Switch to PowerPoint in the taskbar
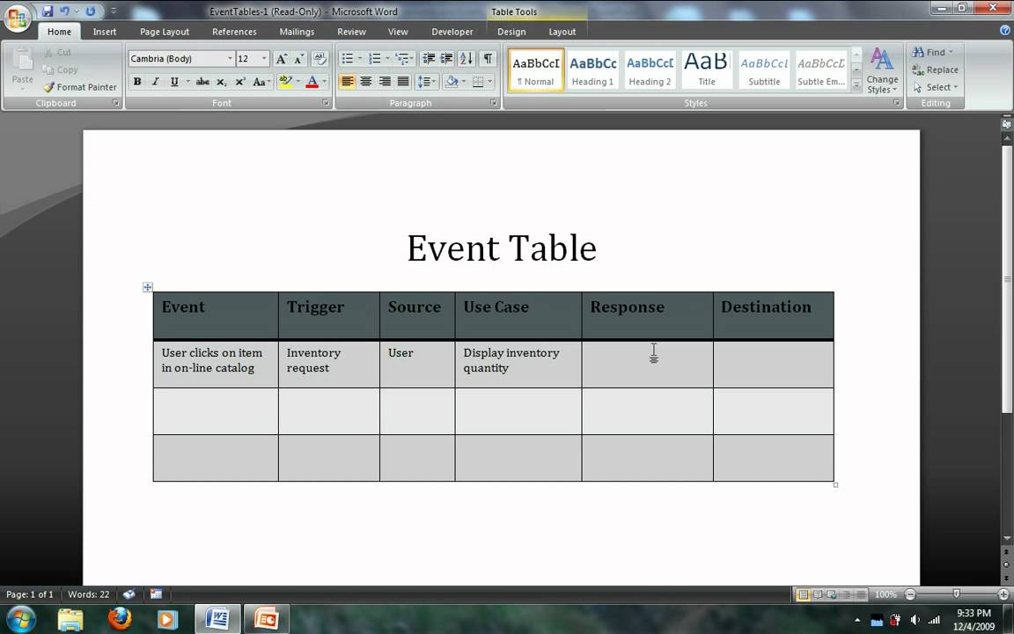 tap(267, 619)
